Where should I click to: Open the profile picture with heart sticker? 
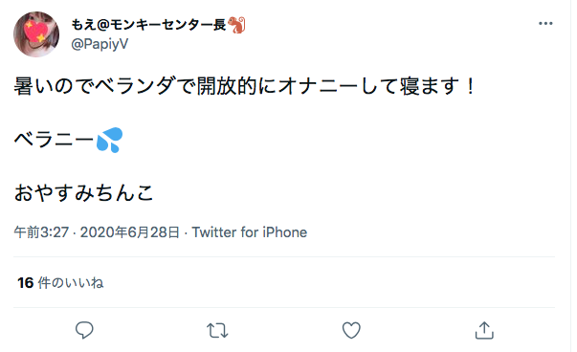pyautogui.click(x=36, y=34)
